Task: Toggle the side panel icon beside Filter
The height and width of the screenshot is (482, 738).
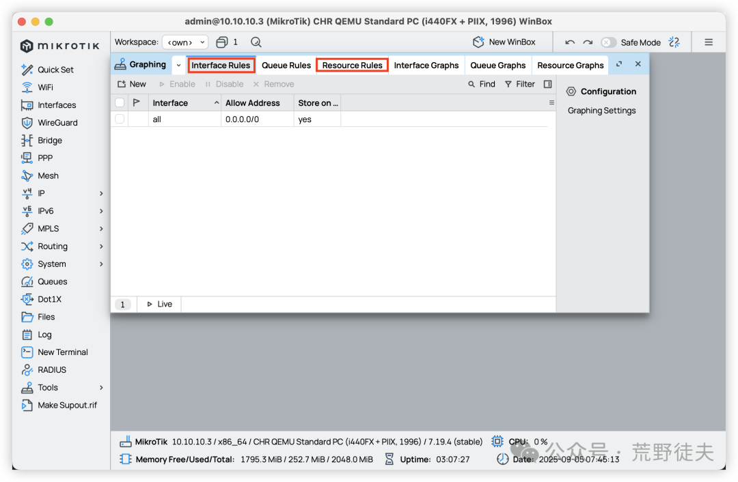Action: tap(547, 84)
